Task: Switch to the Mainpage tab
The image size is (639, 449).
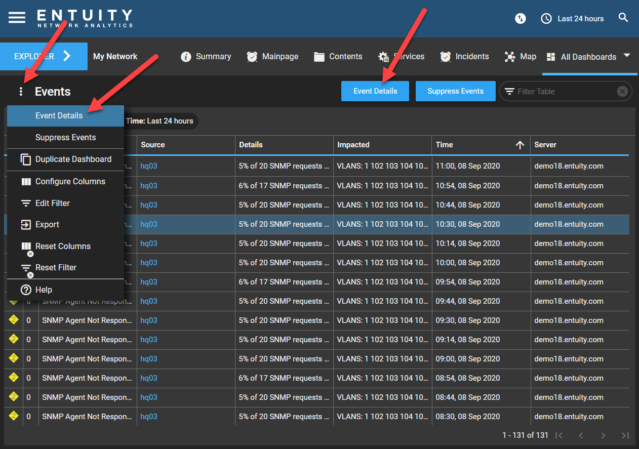Action: click(x=272, y=57)
